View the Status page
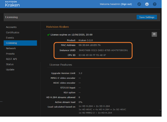This screenshot has height=122, width=167. click(10, 64)
